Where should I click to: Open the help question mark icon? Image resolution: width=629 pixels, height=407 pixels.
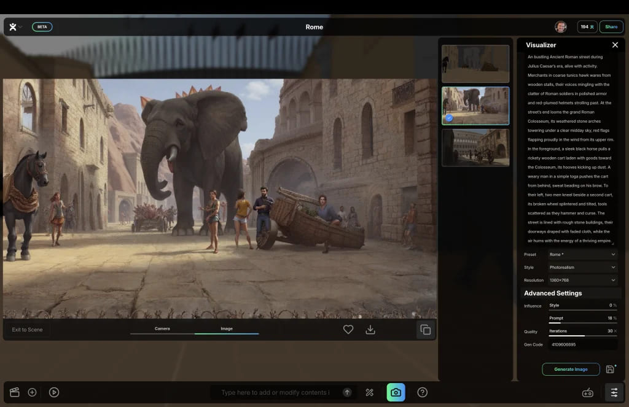[x=423, y=392]
